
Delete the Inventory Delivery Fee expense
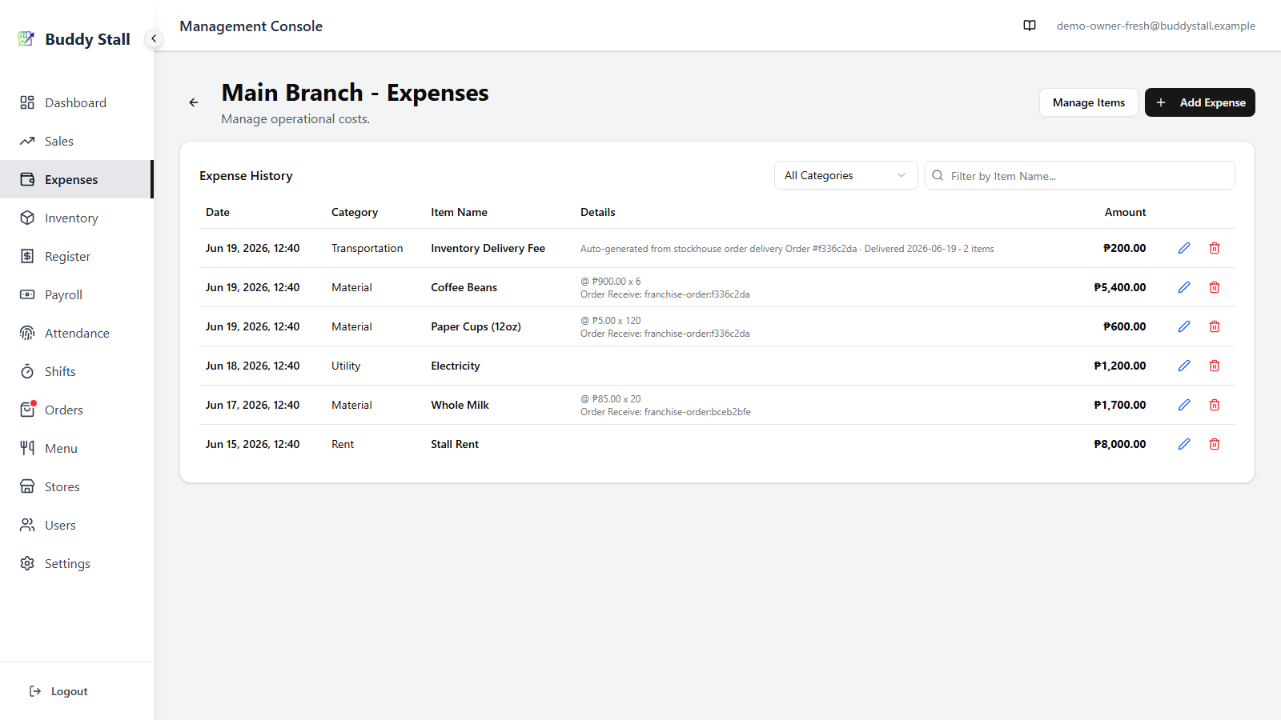1215,248
